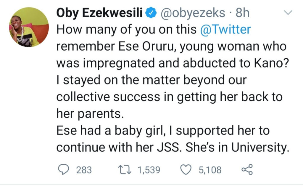Click the 1,539 retweets count
Screen dimensions: 303x186
(x=149, y=170)
